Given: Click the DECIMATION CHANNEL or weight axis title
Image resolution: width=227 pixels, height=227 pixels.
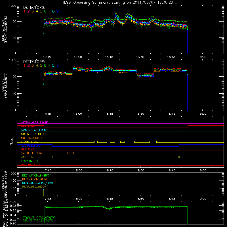Looking at the screenshot, I should tap(4, 184).
